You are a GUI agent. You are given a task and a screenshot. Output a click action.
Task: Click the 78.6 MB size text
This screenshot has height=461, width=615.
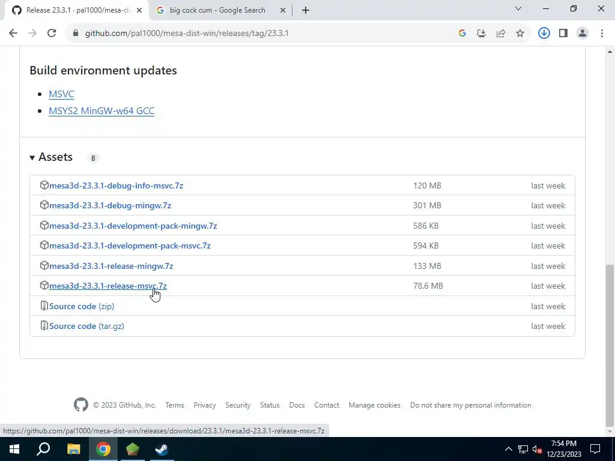pyautogui.click(x=428, y=286)
